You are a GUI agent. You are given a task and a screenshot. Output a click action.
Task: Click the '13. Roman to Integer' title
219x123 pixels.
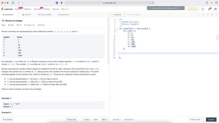coord(12,20)
